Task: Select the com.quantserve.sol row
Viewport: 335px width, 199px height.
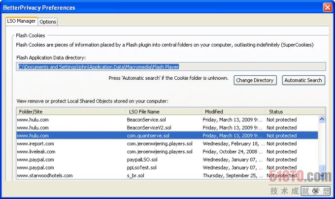Action: pyautogui.click(x=167, y=135)
